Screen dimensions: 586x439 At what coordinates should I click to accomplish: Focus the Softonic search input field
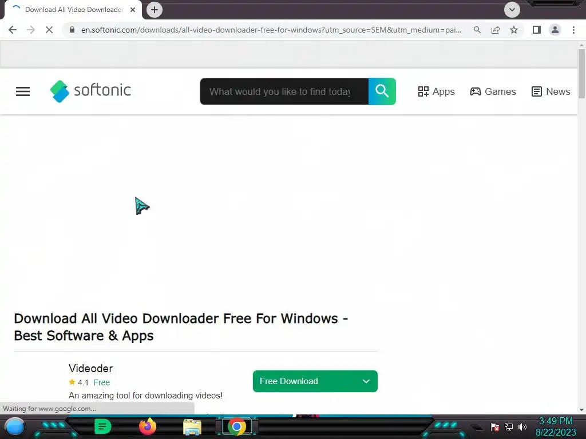point(284,91)
